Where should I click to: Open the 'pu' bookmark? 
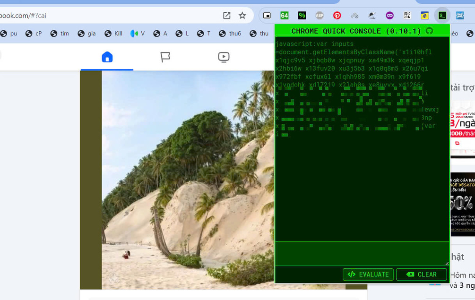tap(9, 34)
